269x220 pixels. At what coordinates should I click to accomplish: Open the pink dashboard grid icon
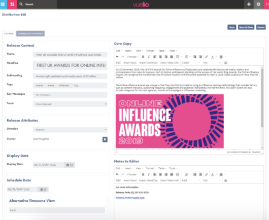(12, 4)
